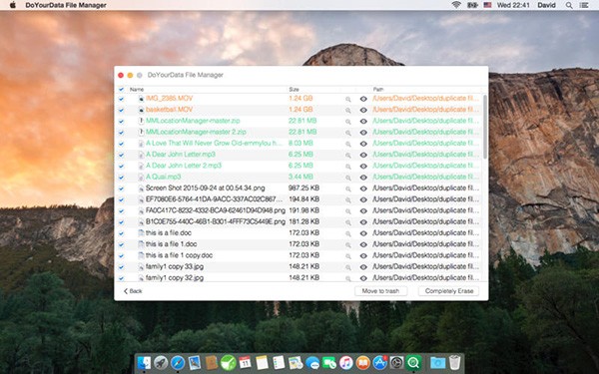This screenshot has height=374, width=599.
Task: Locate the Screen Shot 2015-09-24 file using its magnifier
Action: coord(348,188)
